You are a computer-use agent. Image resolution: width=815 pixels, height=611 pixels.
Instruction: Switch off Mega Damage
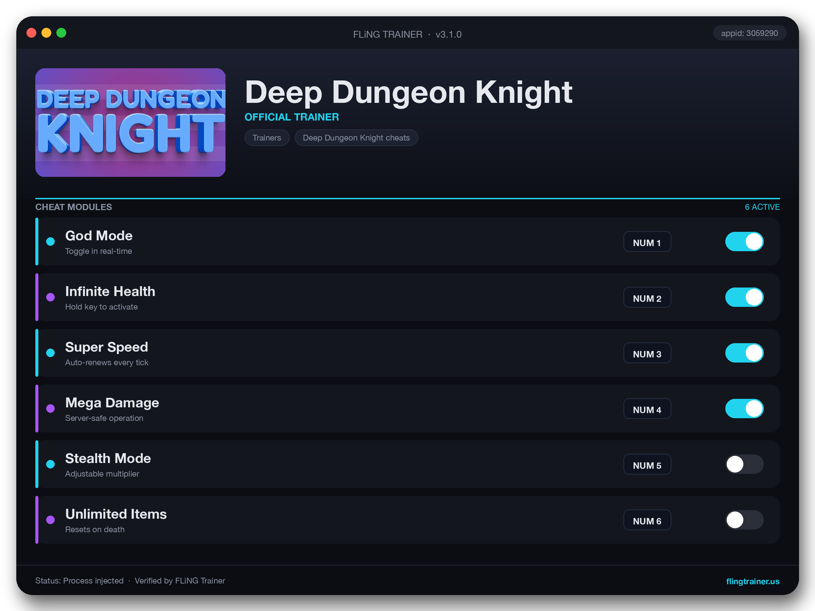click(744, 408)
